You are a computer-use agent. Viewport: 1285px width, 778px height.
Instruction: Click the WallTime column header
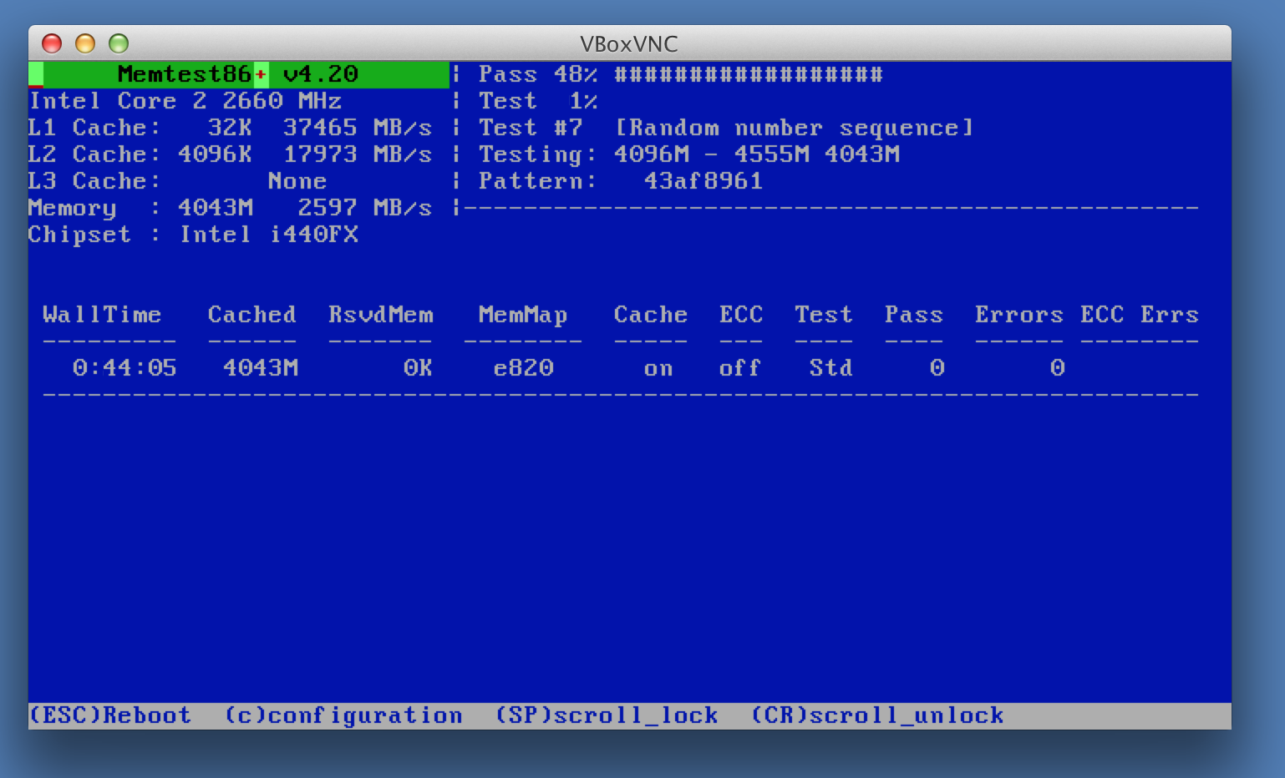(x=102, y=315)
